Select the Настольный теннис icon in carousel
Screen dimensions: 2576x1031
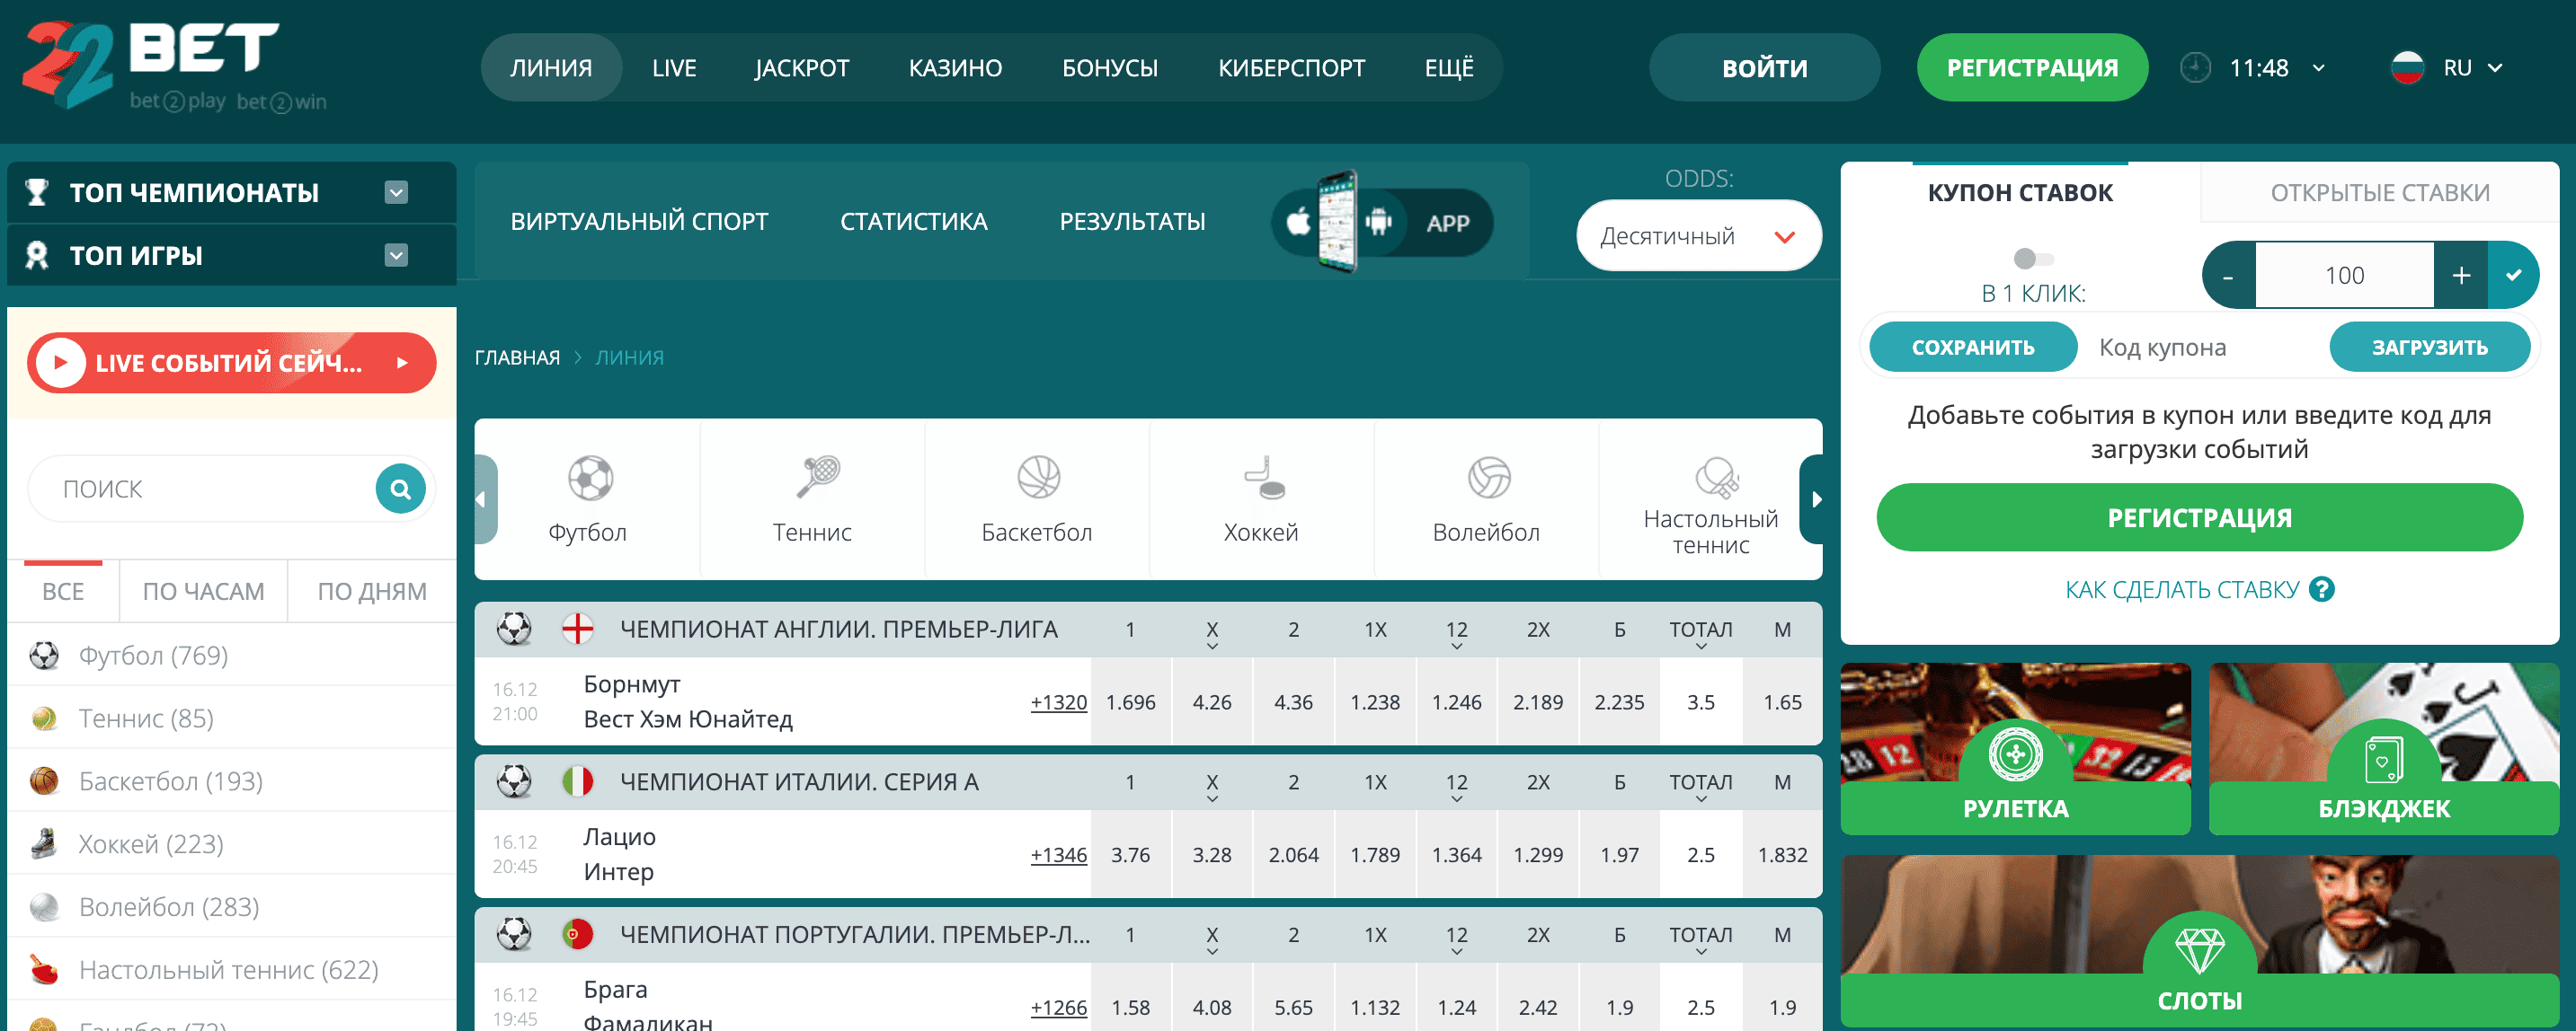click(x=1717, y=478)
